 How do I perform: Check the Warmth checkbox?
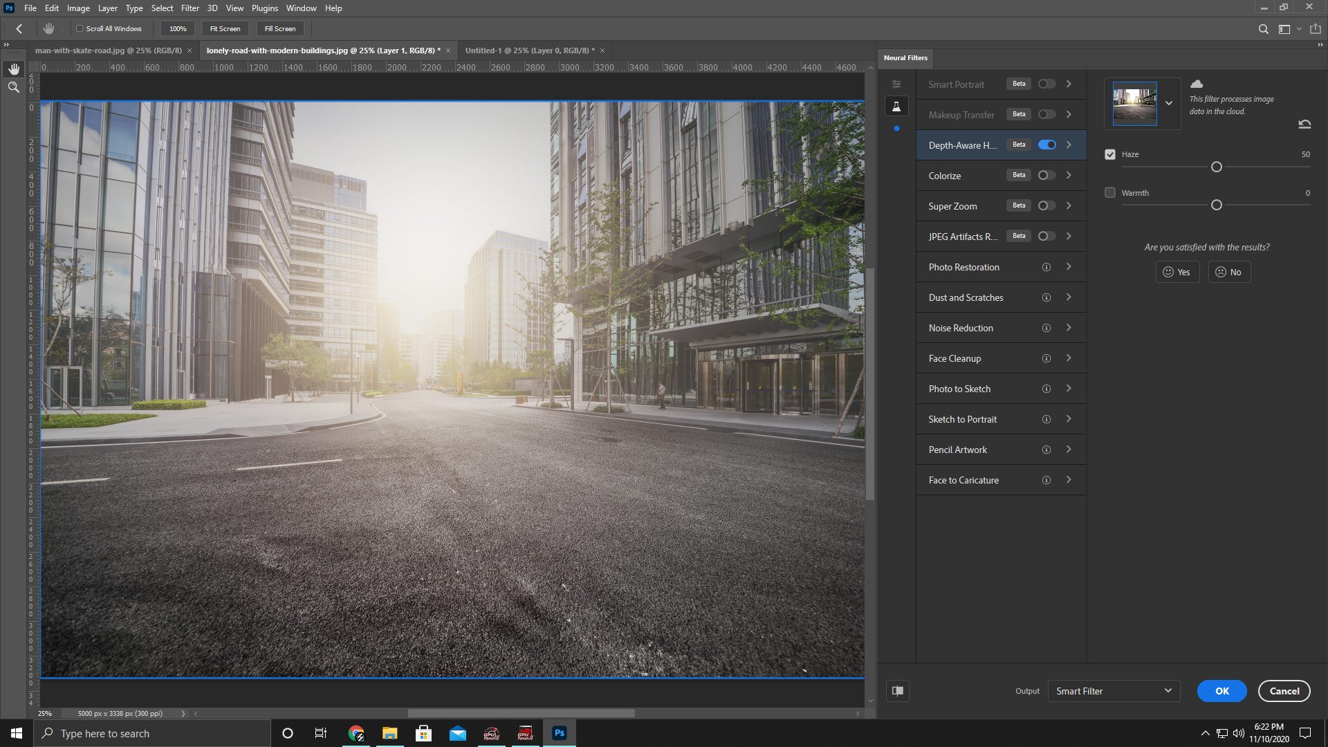point(1110,193)
